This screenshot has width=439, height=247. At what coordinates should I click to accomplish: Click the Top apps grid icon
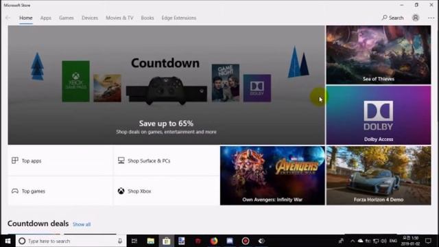coord(15,161)
